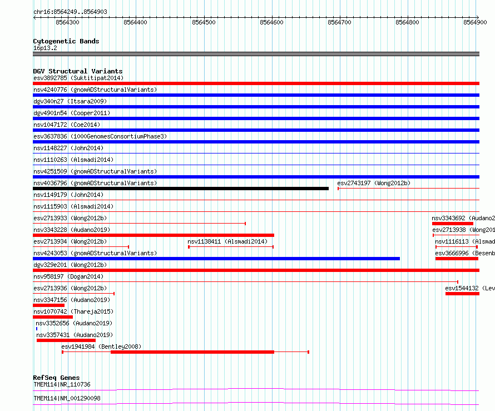Click ruler position 8564300

pyautogui.click(x=67, y=22)
